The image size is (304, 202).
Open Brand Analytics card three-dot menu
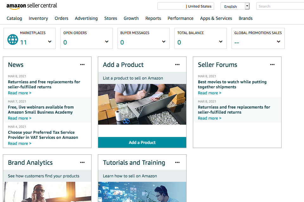(x=82, y=162)
